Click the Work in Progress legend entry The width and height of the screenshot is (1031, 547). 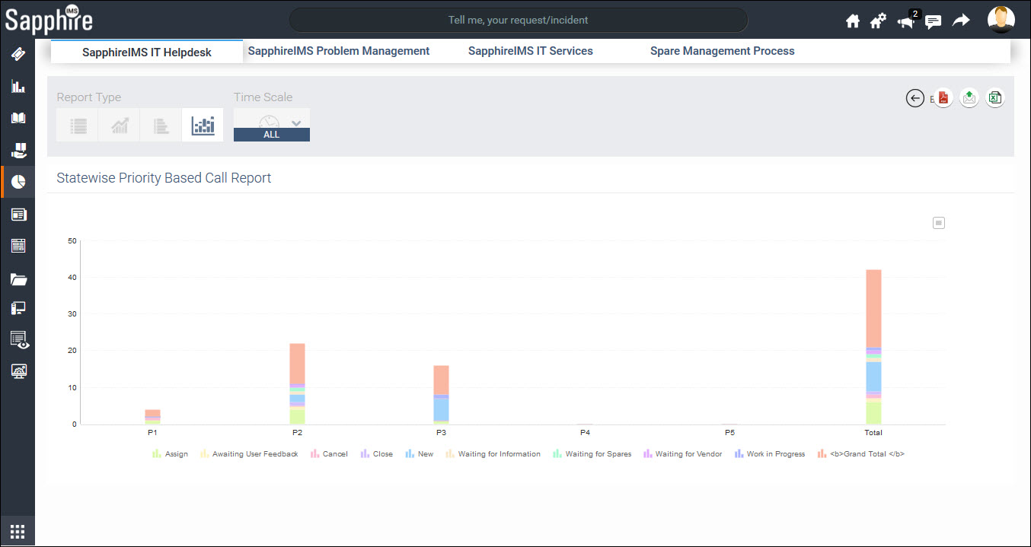point(769,453)
